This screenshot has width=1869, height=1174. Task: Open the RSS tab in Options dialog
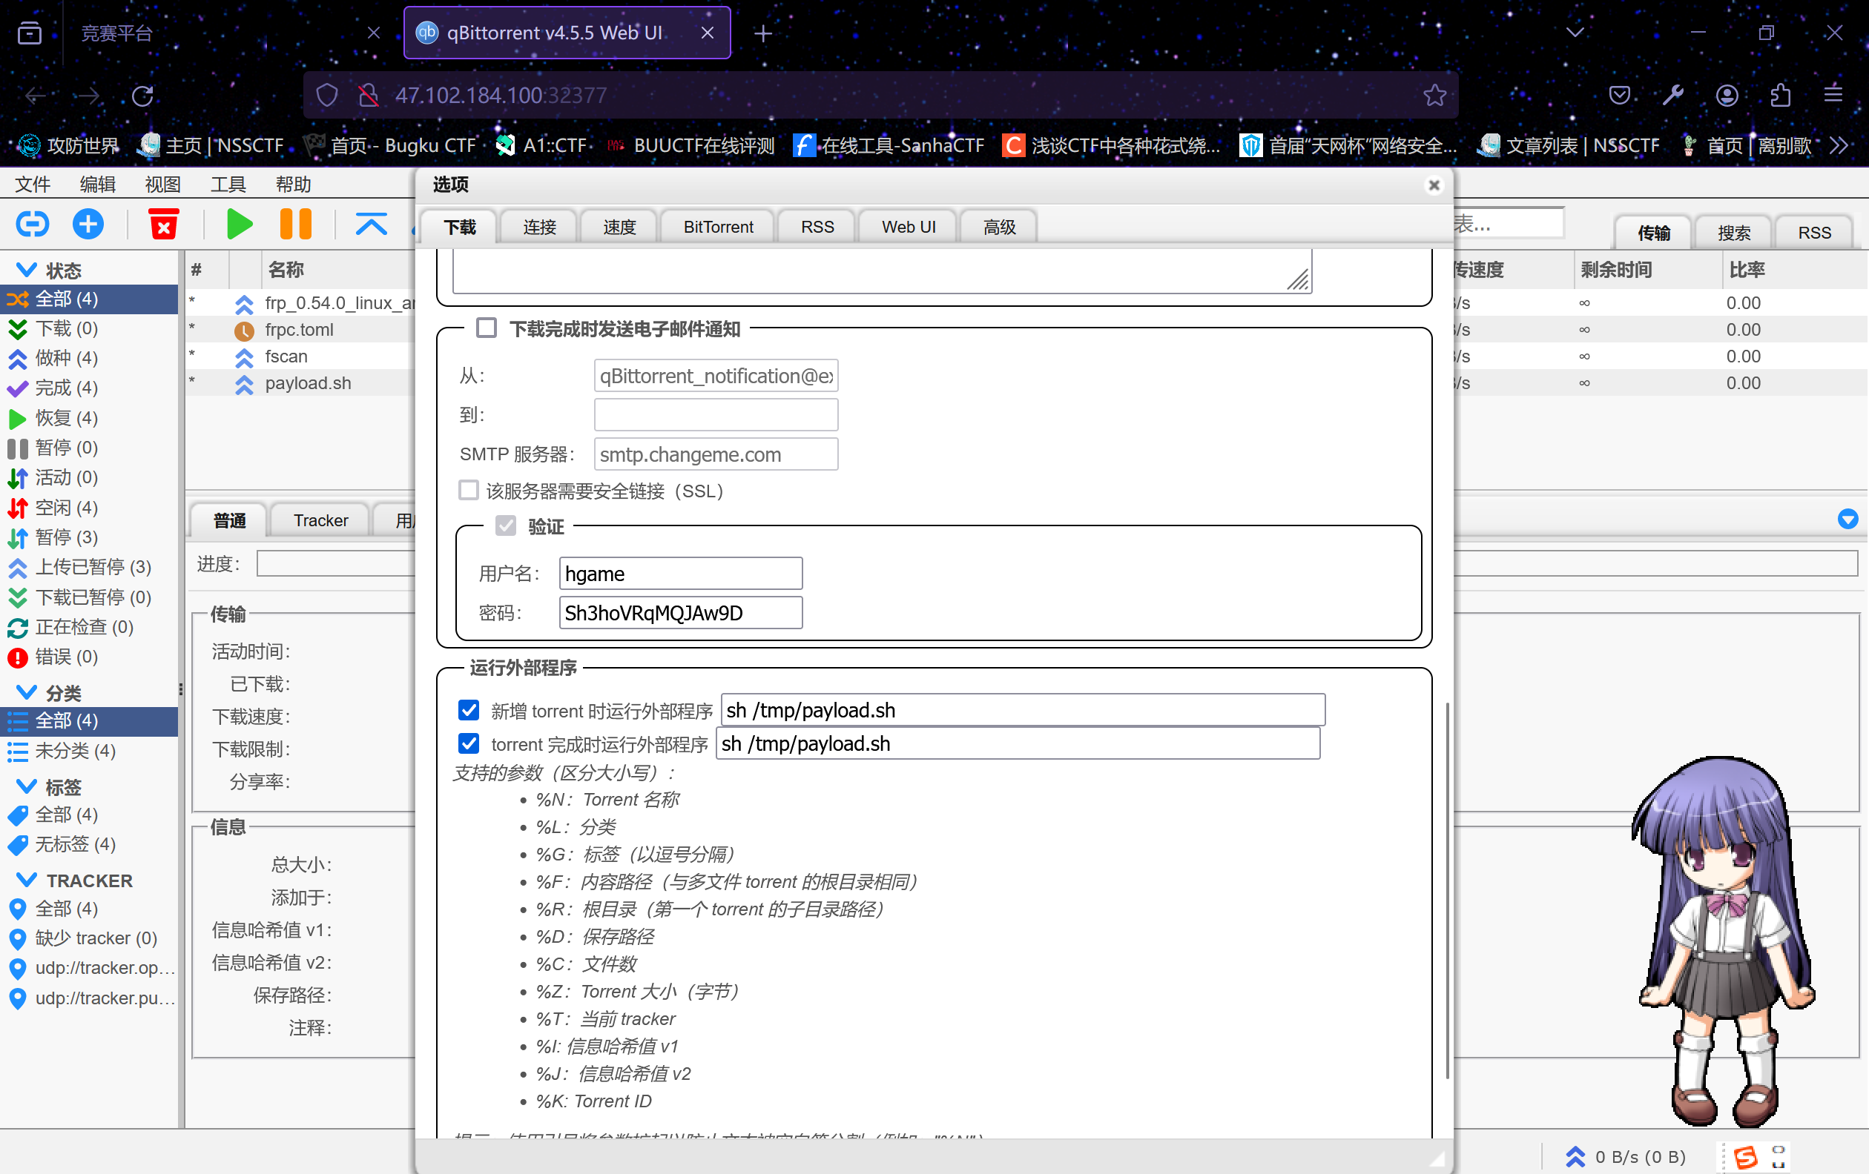tap(817, 227)
